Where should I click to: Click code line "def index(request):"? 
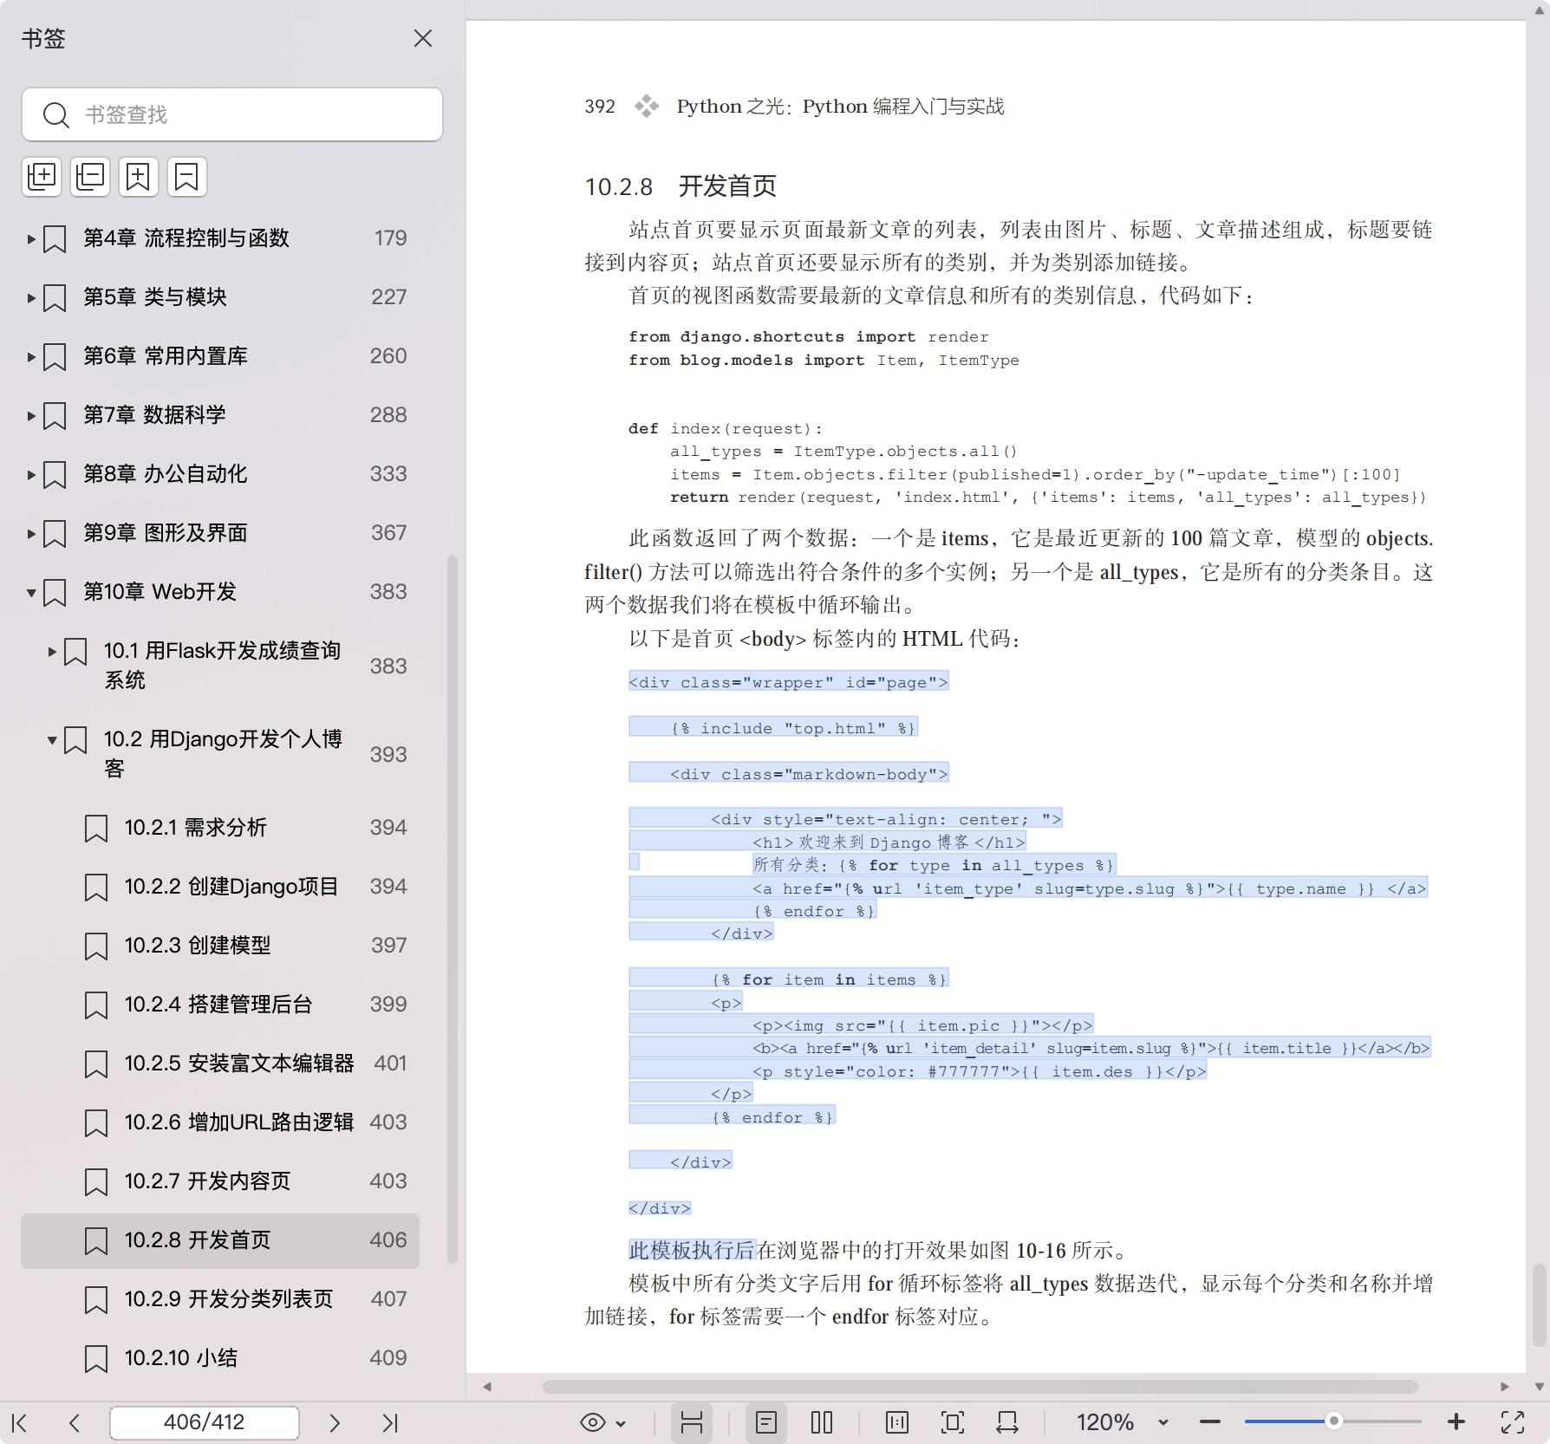tap(726, 428)
